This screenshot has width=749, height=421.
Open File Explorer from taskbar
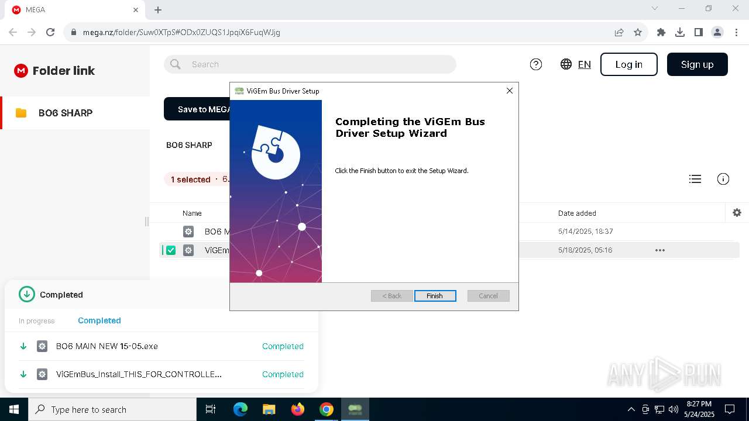click(269, 409)
